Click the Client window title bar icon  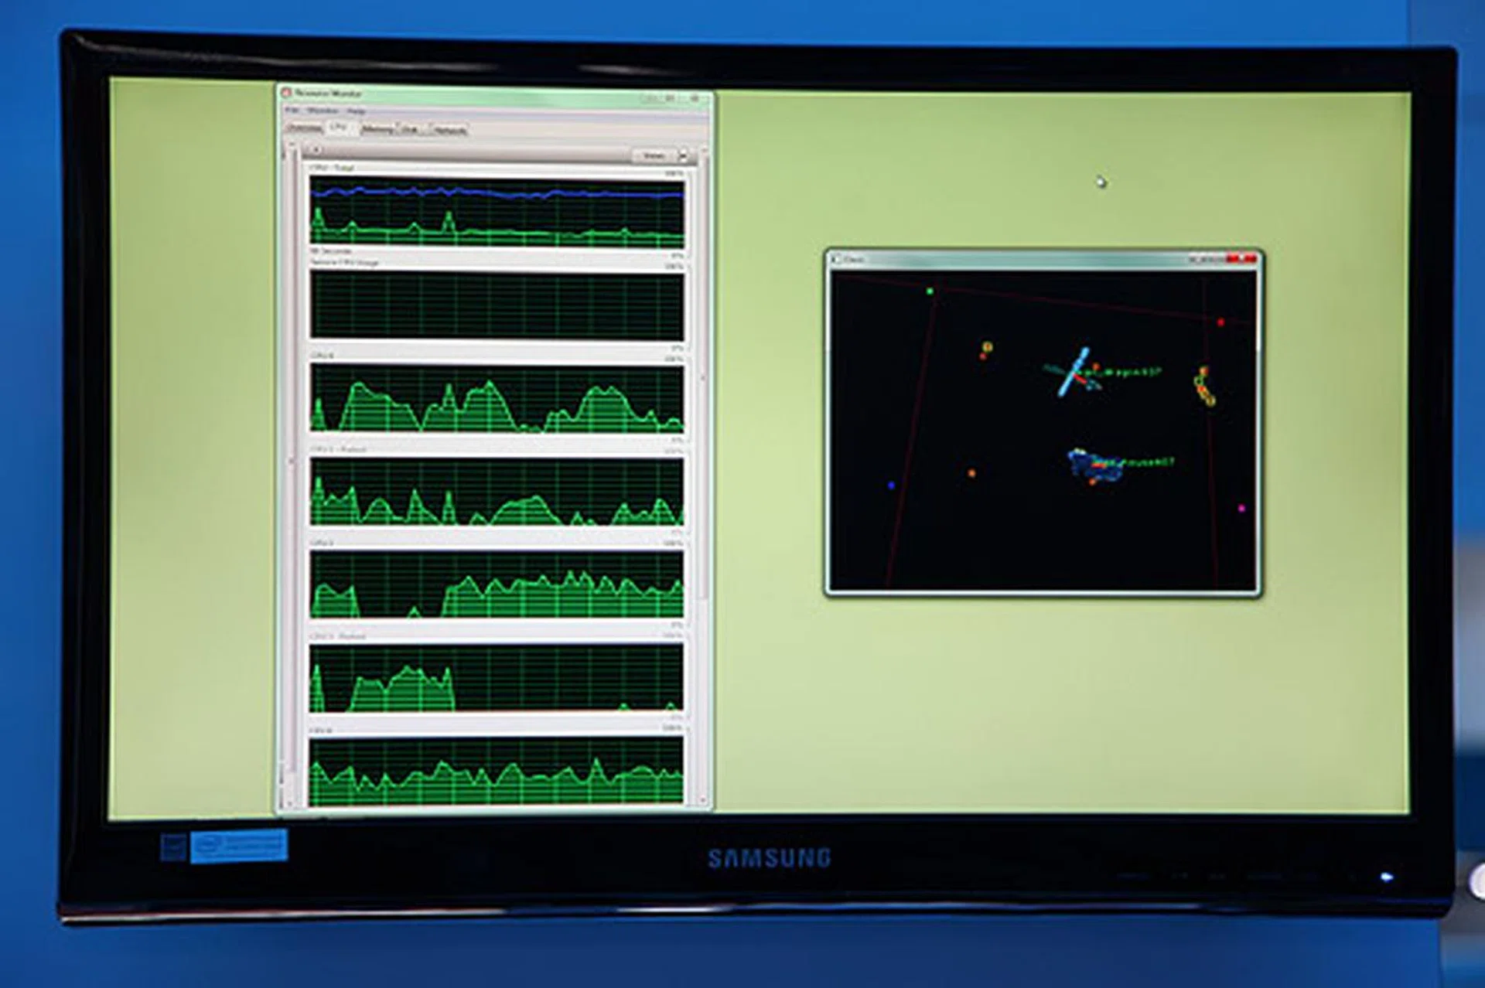(837, 259)
